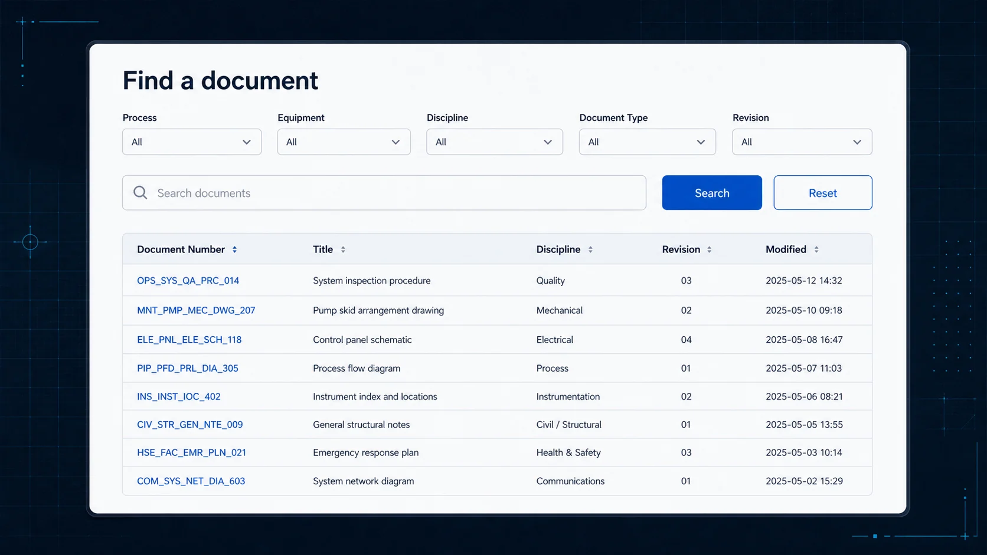Open the Discipline filter dropdown
Screen dimensions: 987x555
click(x=495, y=142)
